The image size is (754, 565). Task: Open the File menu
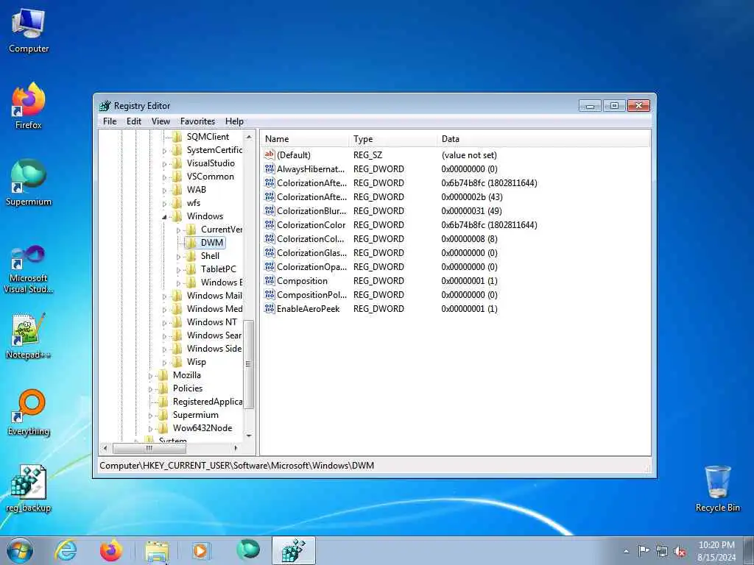click(x=110, y=121)
